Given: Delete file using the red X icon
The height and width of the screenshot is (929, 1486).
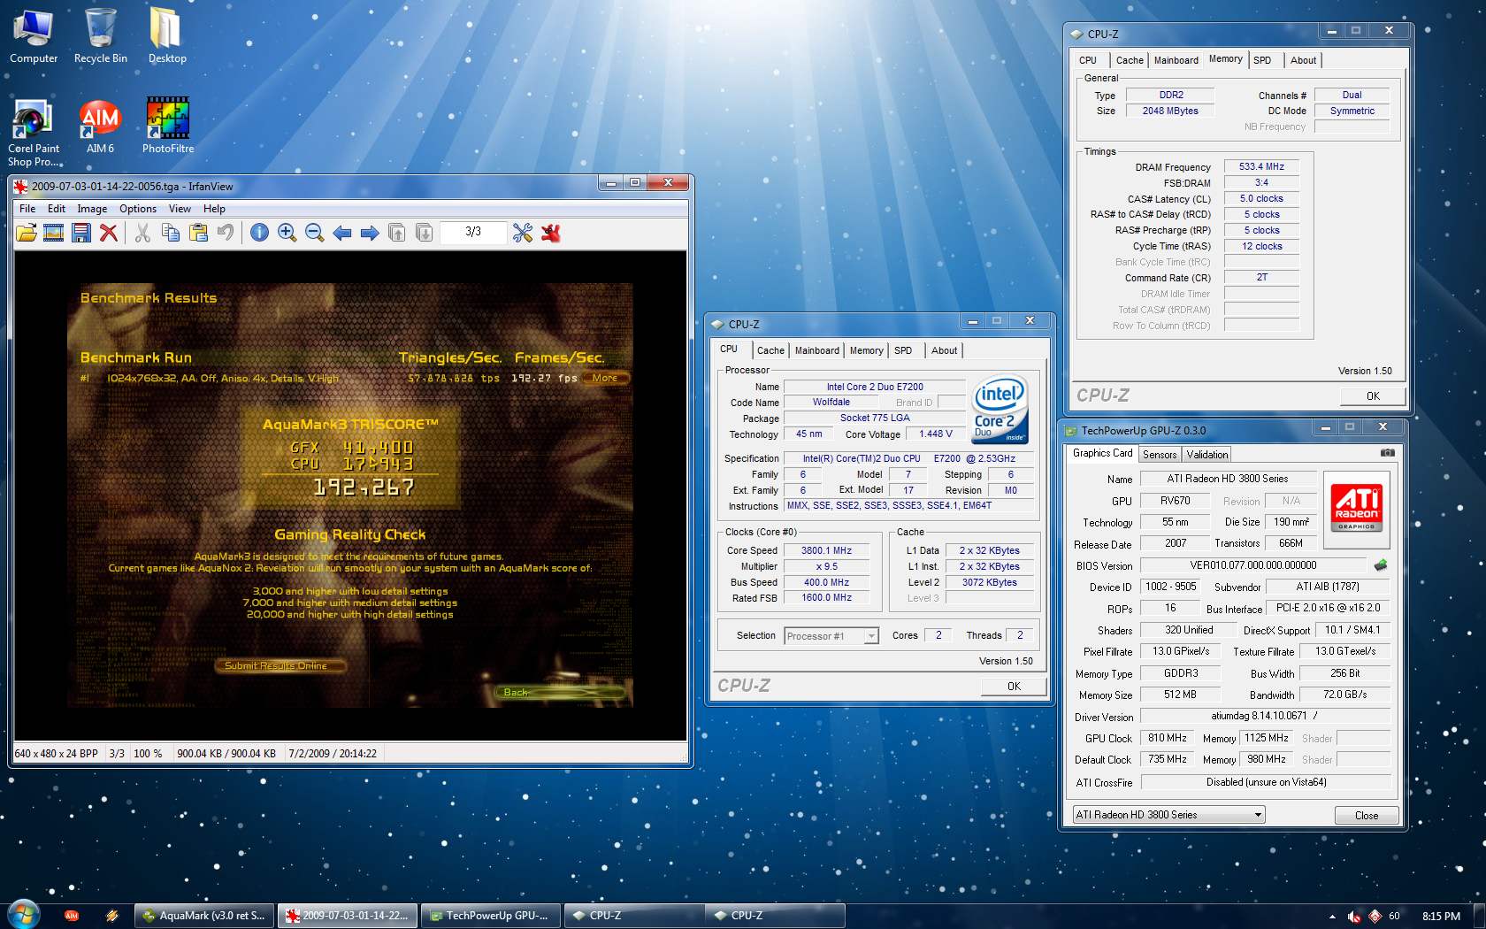Looking at the screenshot, I should pos(109,233).
